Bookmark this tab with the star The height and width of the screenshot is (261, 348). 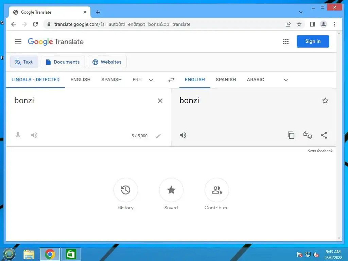tap(299, 24)
